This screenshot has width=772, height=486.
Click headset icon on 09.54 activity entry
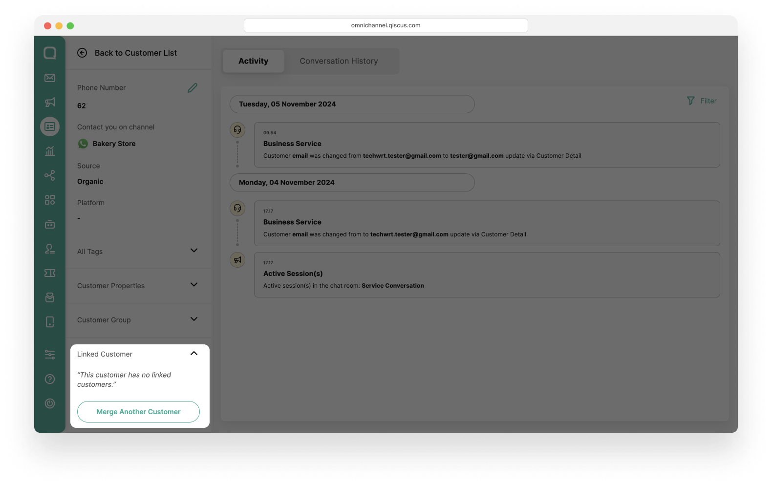[x=237, y=130]
